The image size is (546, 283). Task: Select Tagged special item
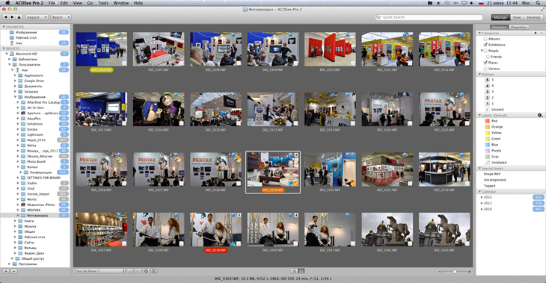point(489,186)
